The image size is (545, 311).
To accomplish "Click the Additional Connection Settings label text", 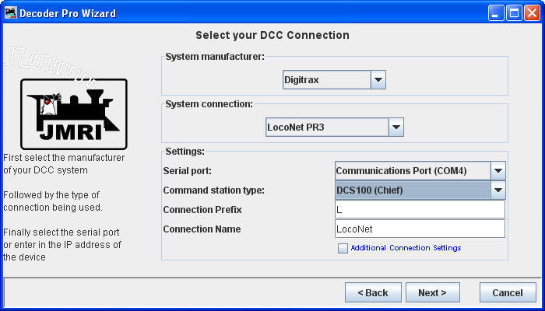I will click(x=406, y=248).
